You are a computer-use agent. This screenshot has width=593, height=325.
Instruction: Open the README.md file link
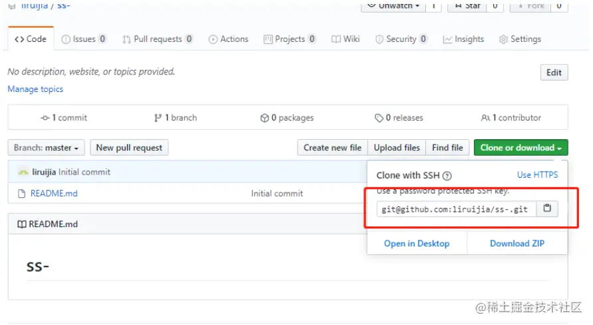click(54, 193)
